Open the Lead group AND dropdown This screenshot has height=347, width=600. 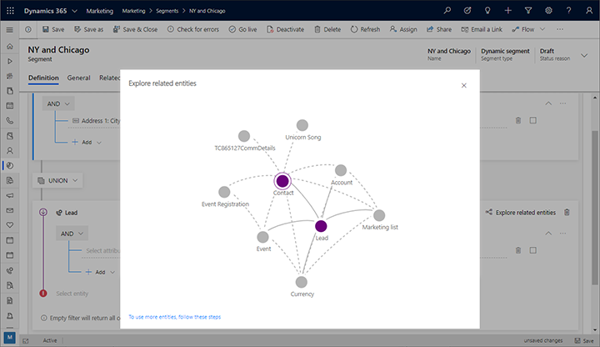coord(72,234)
